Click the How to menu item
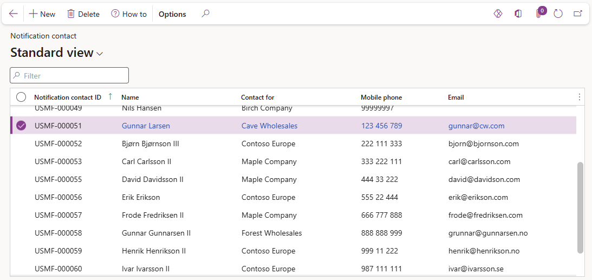This screenshot has height=280, width=592. pyautogui.click(x=129, y=14)
